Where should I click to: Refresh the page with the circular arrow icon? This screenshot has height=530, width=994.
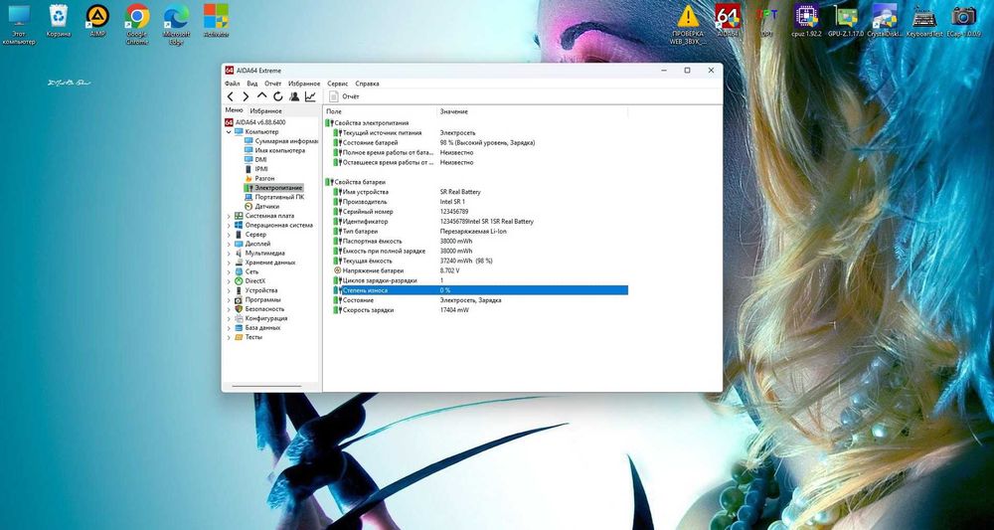point(277,96)
